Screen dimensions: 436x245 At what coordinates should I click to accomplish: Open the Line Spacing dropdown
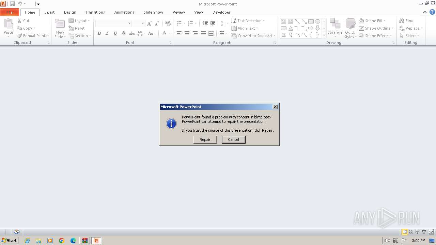click(224, 23)
